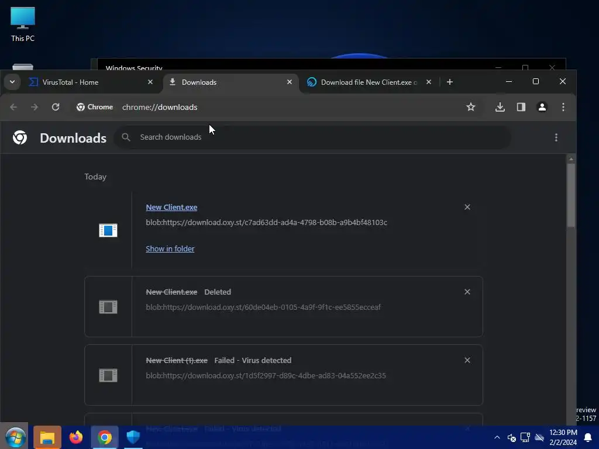Open Chrome's three-dot main menu

[x=563, y=108]
